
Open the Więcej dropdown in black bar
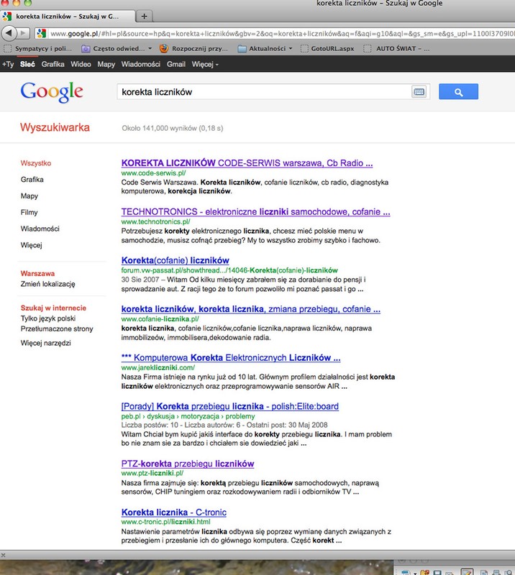tap(205, 64)
